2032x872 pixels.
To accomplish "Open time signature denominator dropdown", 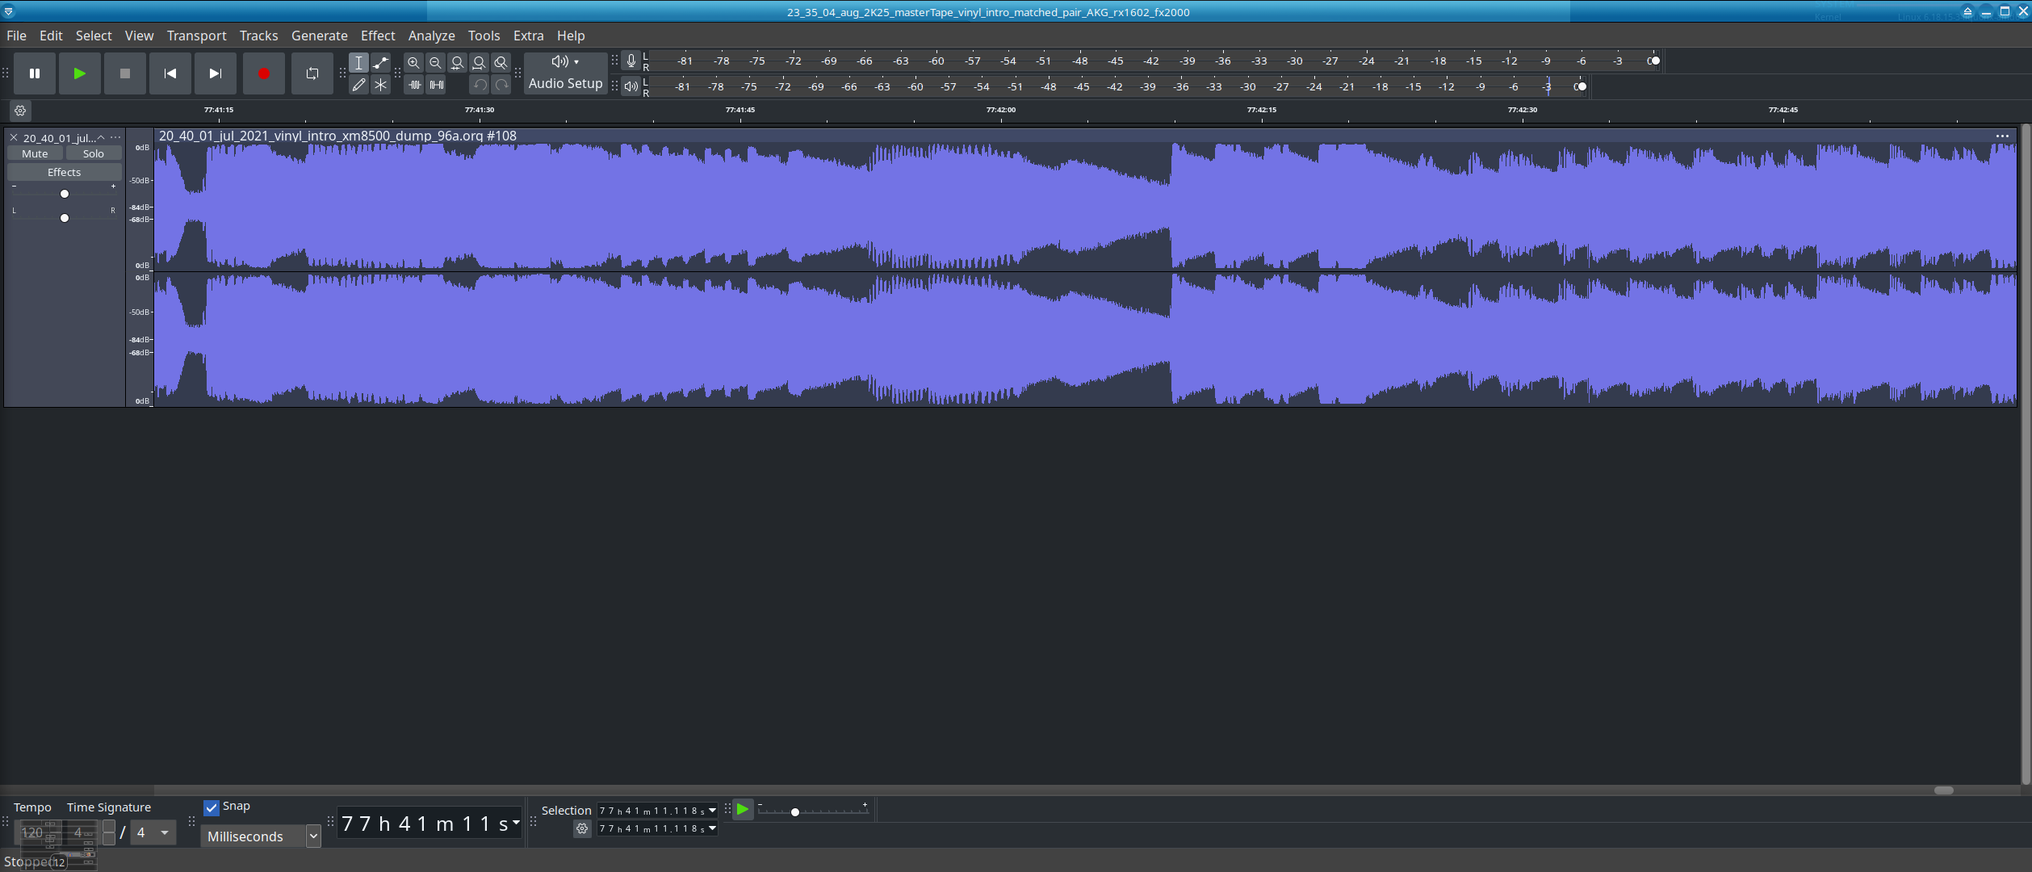I will [164, 832].
